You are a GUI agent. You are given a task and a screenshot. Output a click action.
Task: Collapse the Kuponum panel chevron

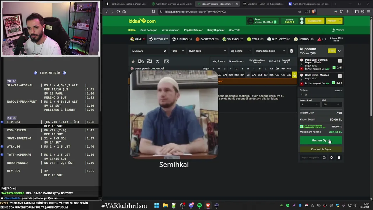coord(339,51)
